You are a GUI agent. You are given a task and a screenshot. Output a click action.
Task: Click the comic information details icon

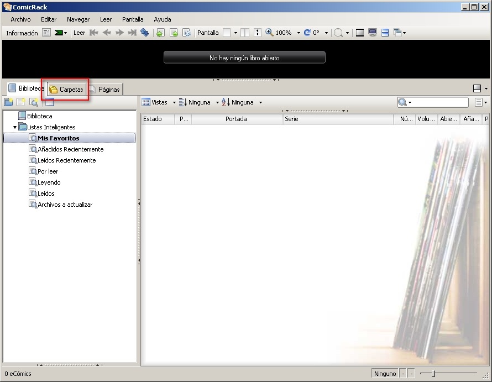coord(46,33)
